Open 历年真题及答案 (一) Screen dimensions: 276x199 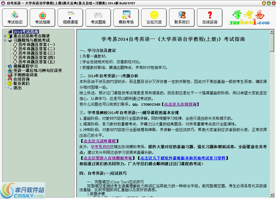(x=36, y=45)
